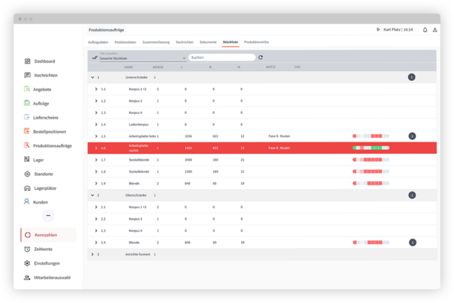Open Einstellungen gear icon
Image resolution: width=454 pixels, height=303 pixels.
(x=28, y=263)
